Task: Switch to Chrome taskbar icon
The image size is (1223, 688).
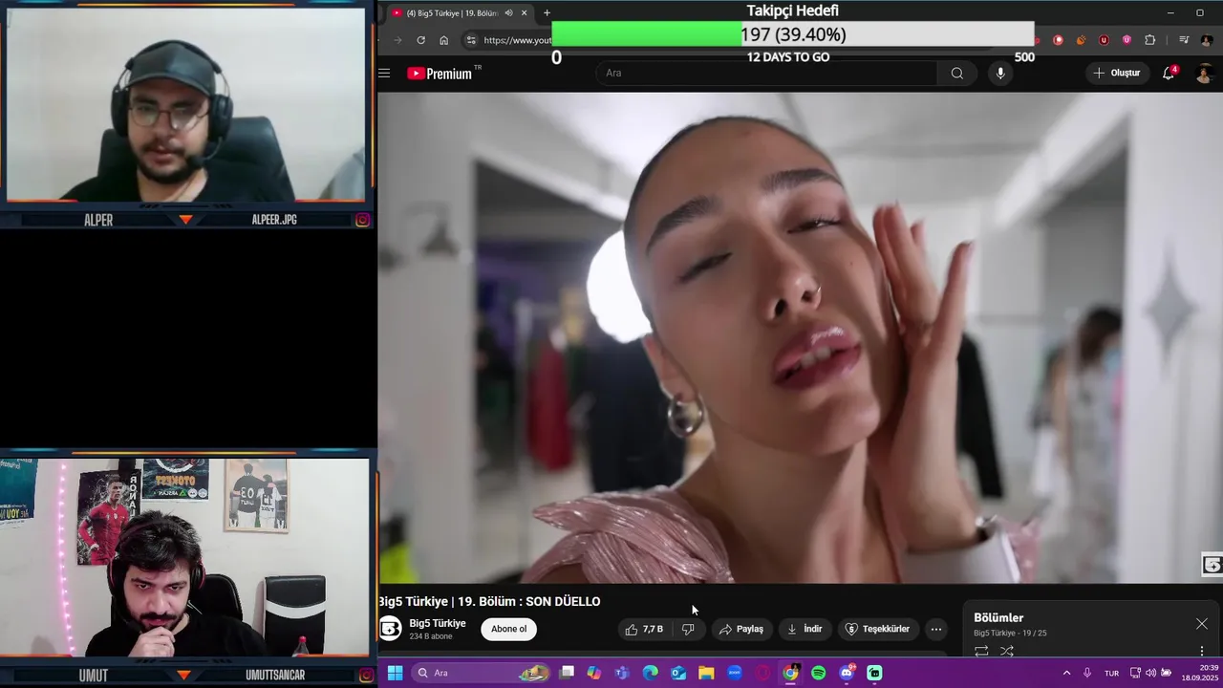Action: pyautogui.click(x=790, y=673)
